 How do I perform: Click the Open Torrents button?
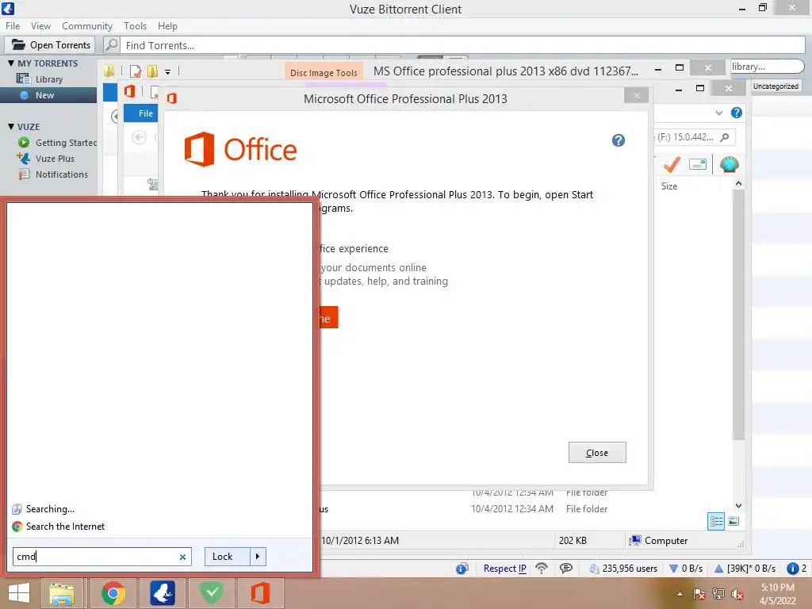(x=51, y=45)
